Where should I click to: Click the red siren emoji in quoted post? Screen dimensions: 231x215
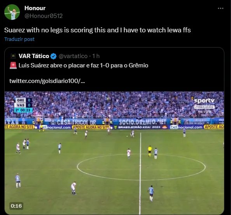point(13,65)
